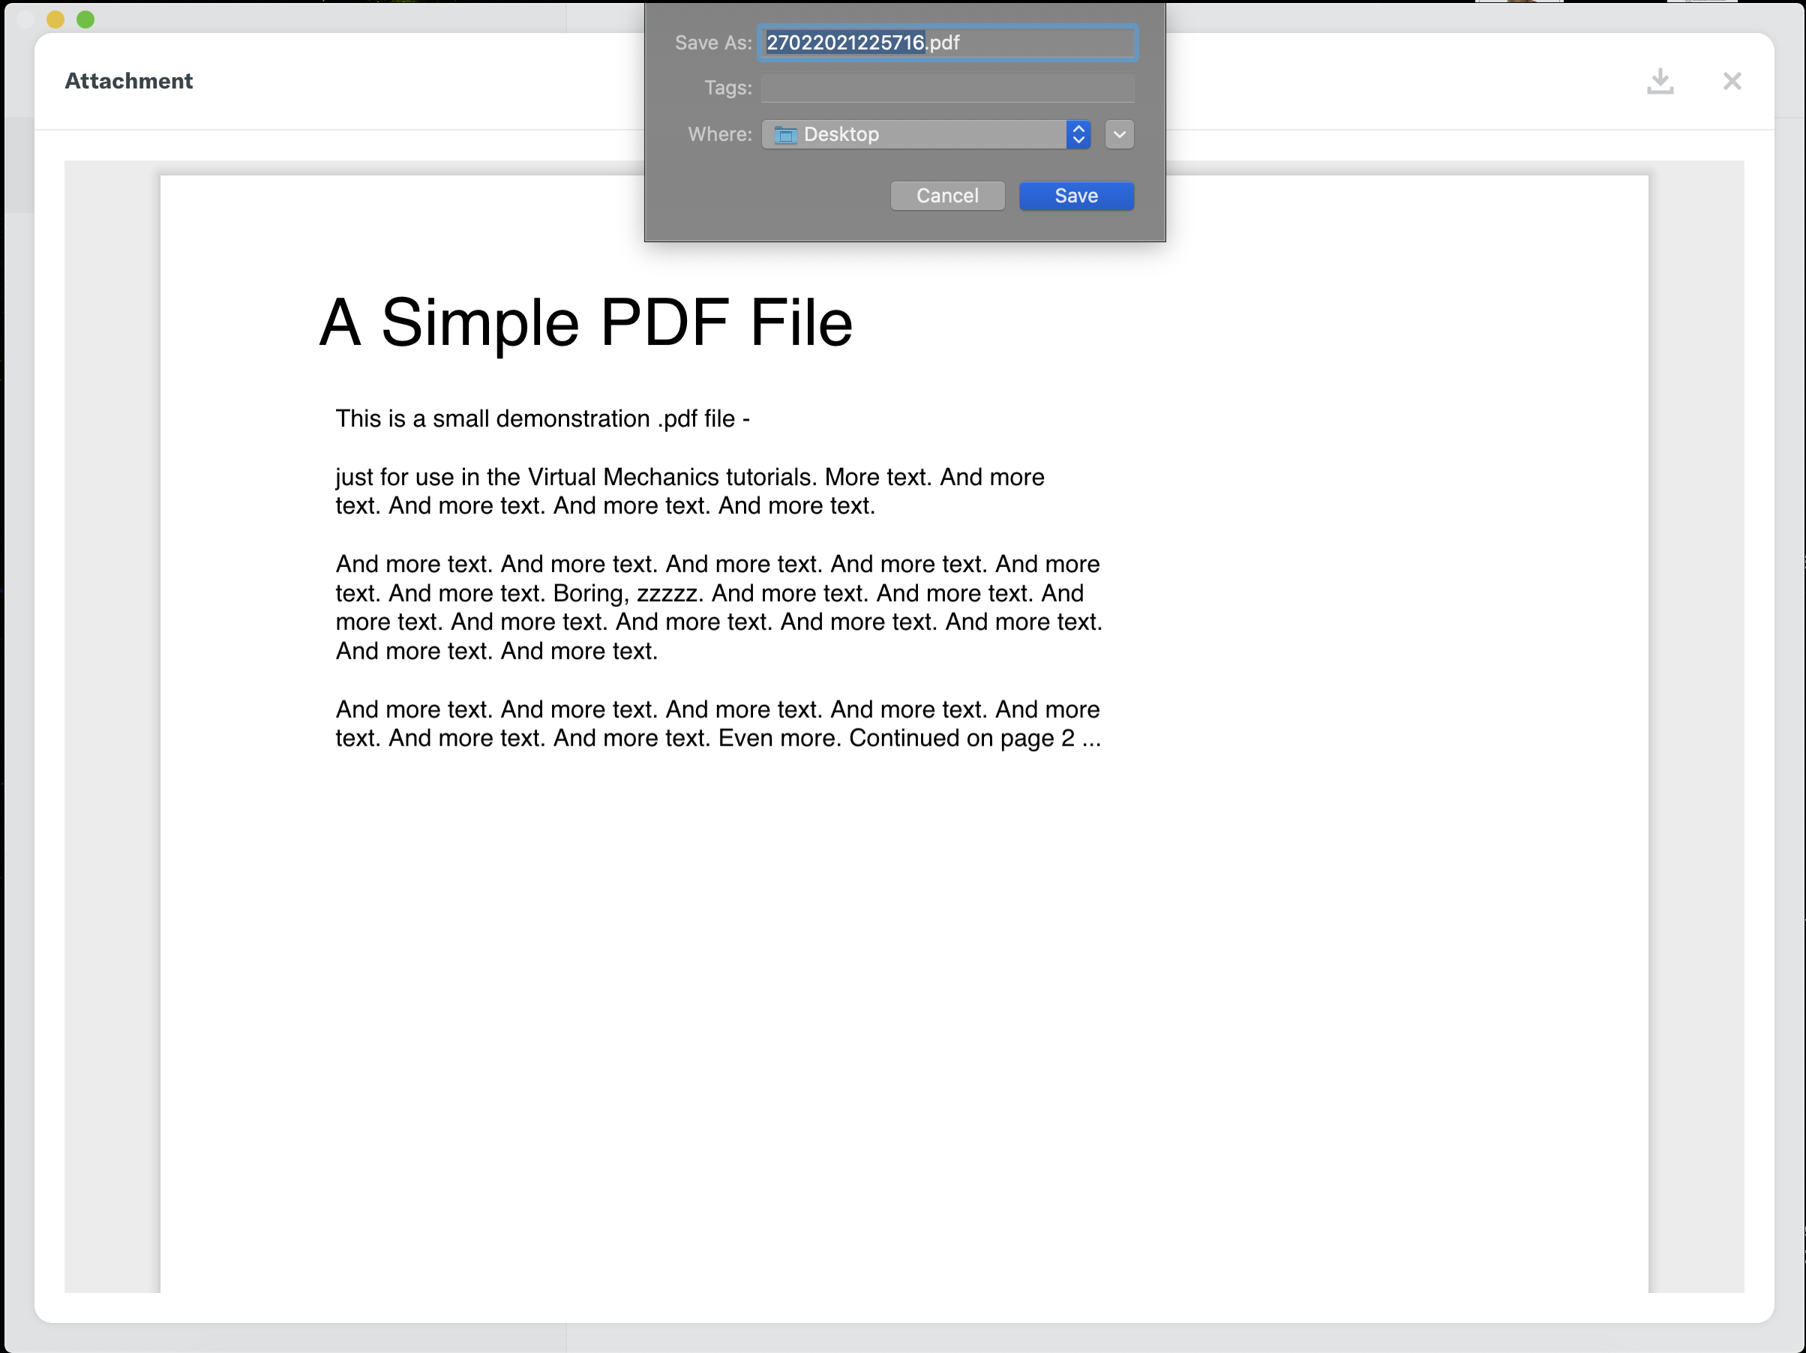
Task: Click the download attachment icon
Action: (x=1660, y=81)
